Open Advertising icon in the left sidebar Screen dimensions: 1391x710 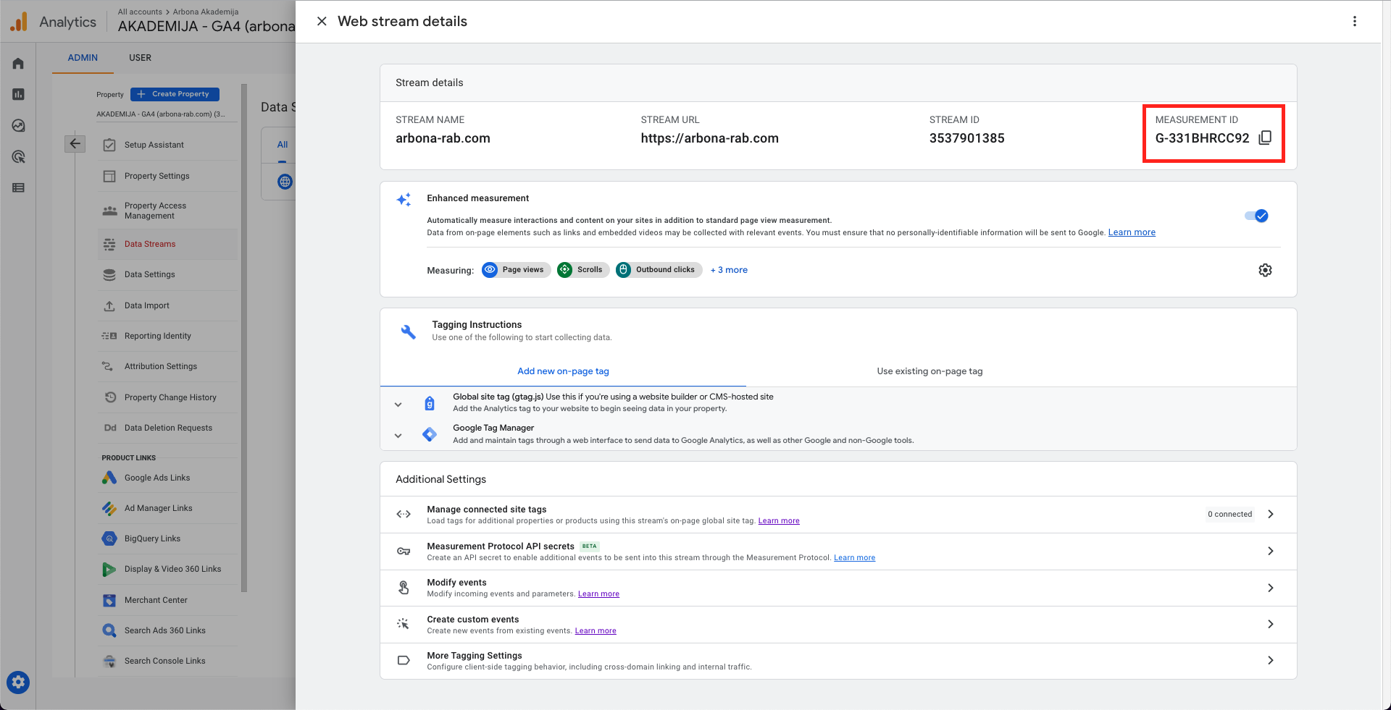click(18, 156)
